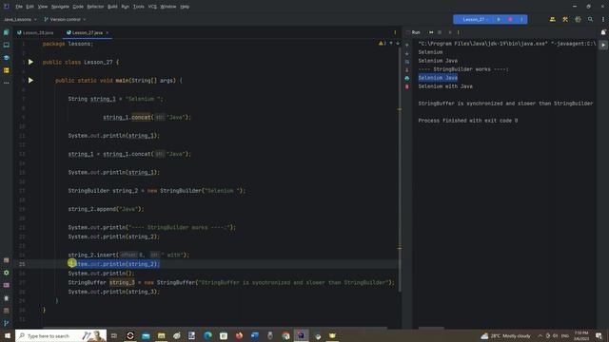Open the View menu
The width and height of the screenshot is (609, 342).
pyautogui.click(x=42, y=7)
